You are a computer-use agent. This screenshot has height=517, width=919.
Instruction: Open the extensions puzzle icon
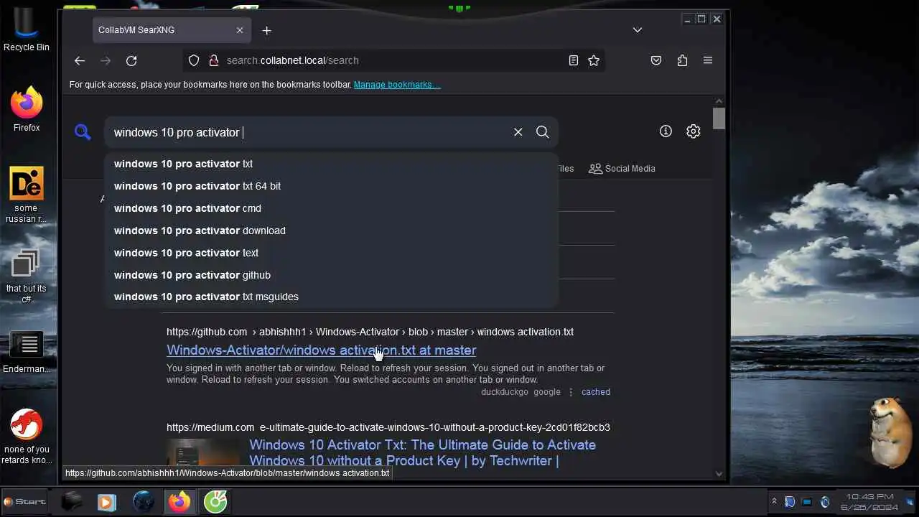coord(682,61)
